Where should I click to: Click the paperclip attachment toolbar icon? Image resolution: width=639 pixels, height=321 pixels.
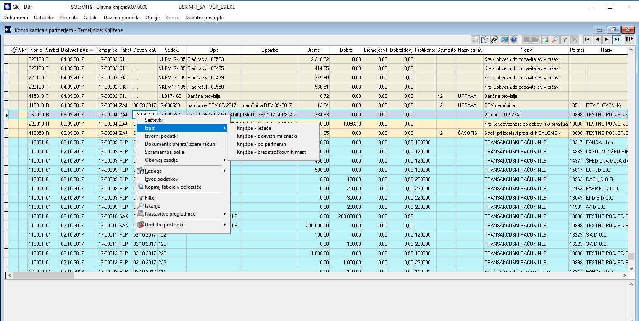coord(494,40)
